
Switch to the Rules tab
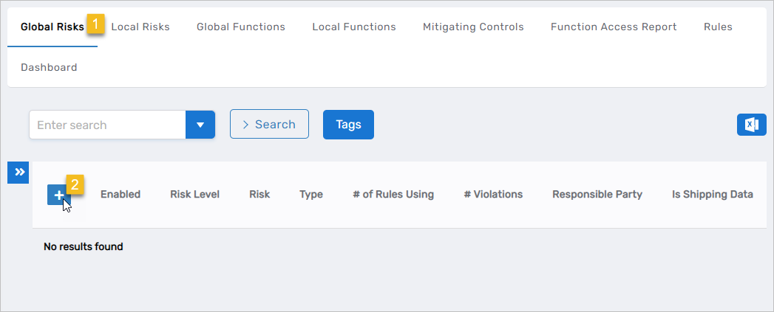click(718, 27)
